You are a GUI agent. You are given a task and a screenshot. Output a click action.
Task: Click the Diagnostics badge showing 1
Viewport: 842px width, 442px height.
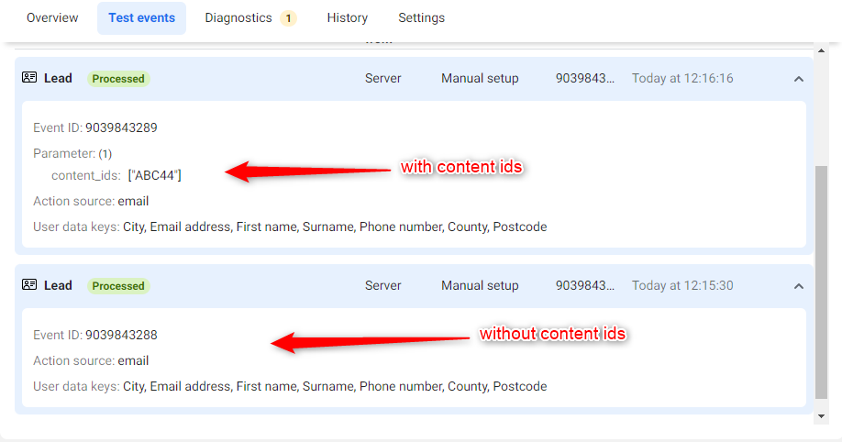click(x=288, y=18)
